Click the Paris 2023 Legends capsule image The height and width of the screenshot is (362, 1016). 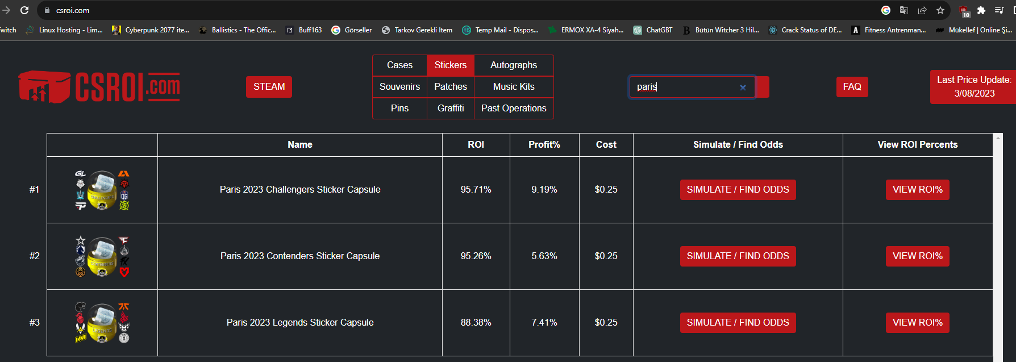(x=102, y=323)
